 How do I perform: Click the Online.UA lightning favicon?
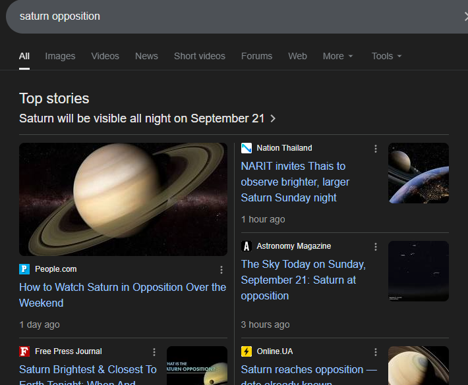coord(247,351)
